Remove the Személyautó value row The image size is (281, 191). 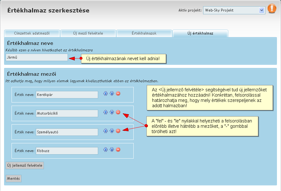coord(118,131)
